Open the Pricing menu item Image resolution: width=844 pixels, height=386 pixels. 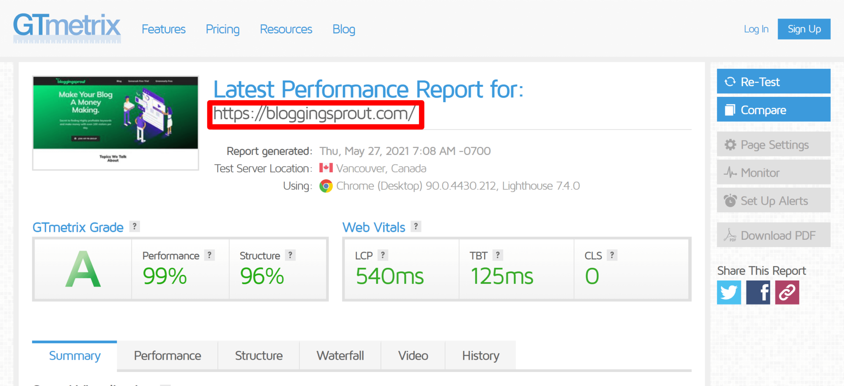click(x=223, y=29)
